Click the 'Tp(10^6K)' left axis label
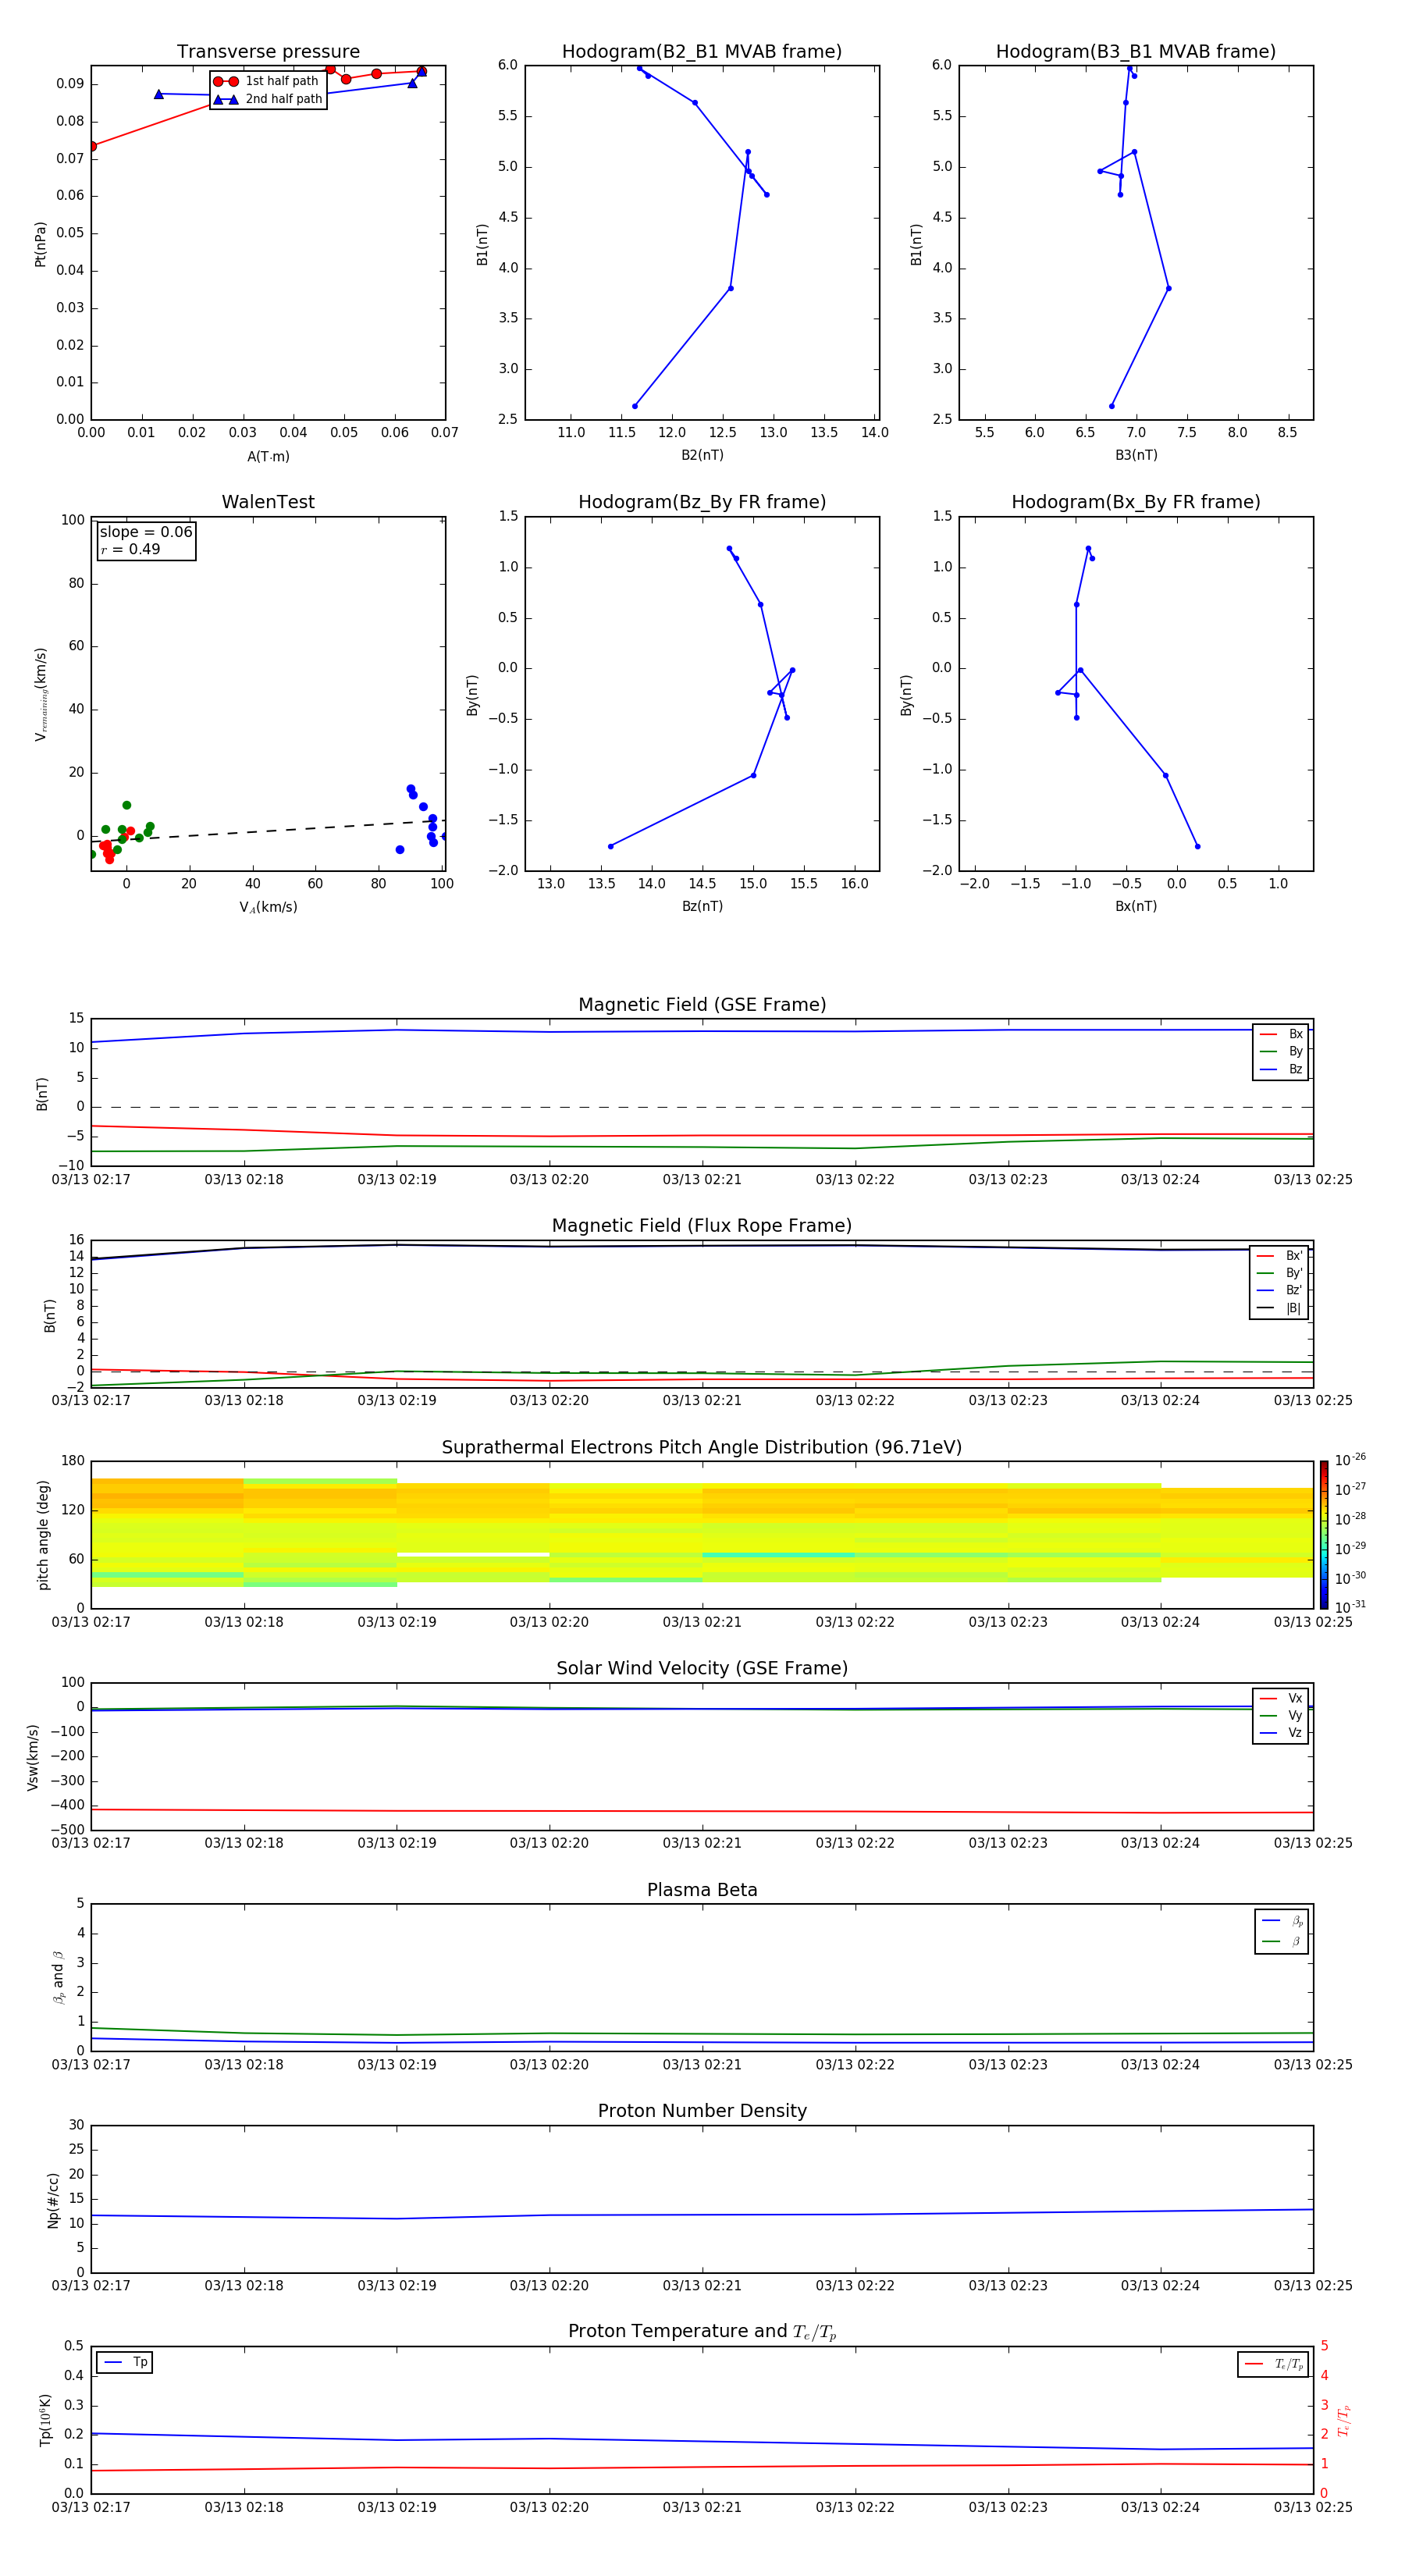The image size is (1405, 2576). [45, 2420]
